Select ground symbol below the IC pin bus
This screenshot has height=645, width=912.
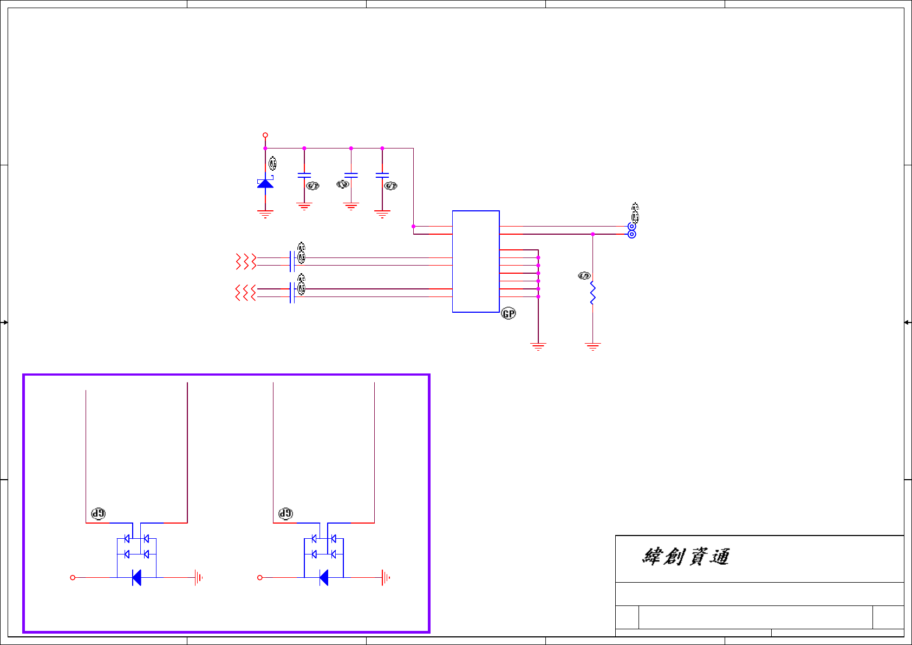pyautogui.click(x=538, y=347)
